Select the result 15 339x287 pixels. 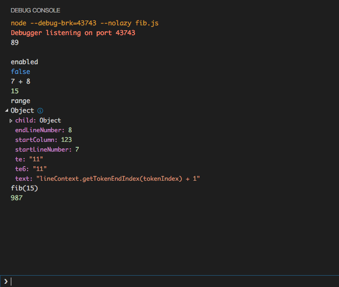(x=15, y=91)
